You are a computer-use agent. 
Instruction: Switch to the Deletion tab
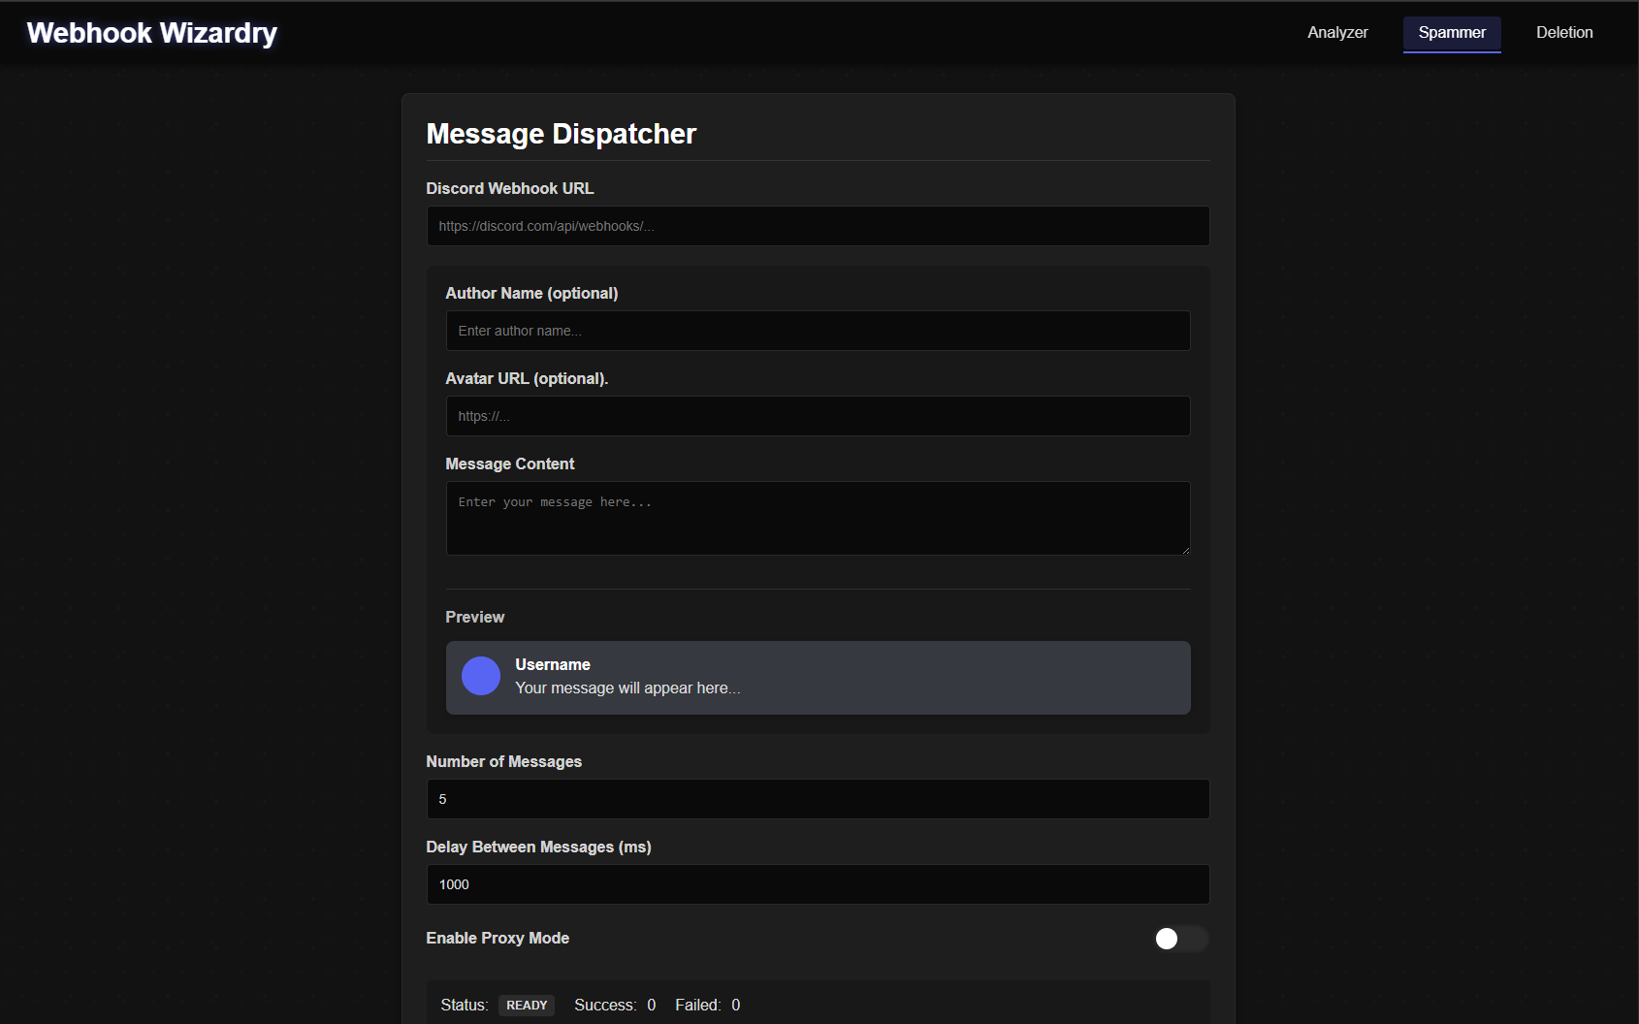coord(1564,33)
